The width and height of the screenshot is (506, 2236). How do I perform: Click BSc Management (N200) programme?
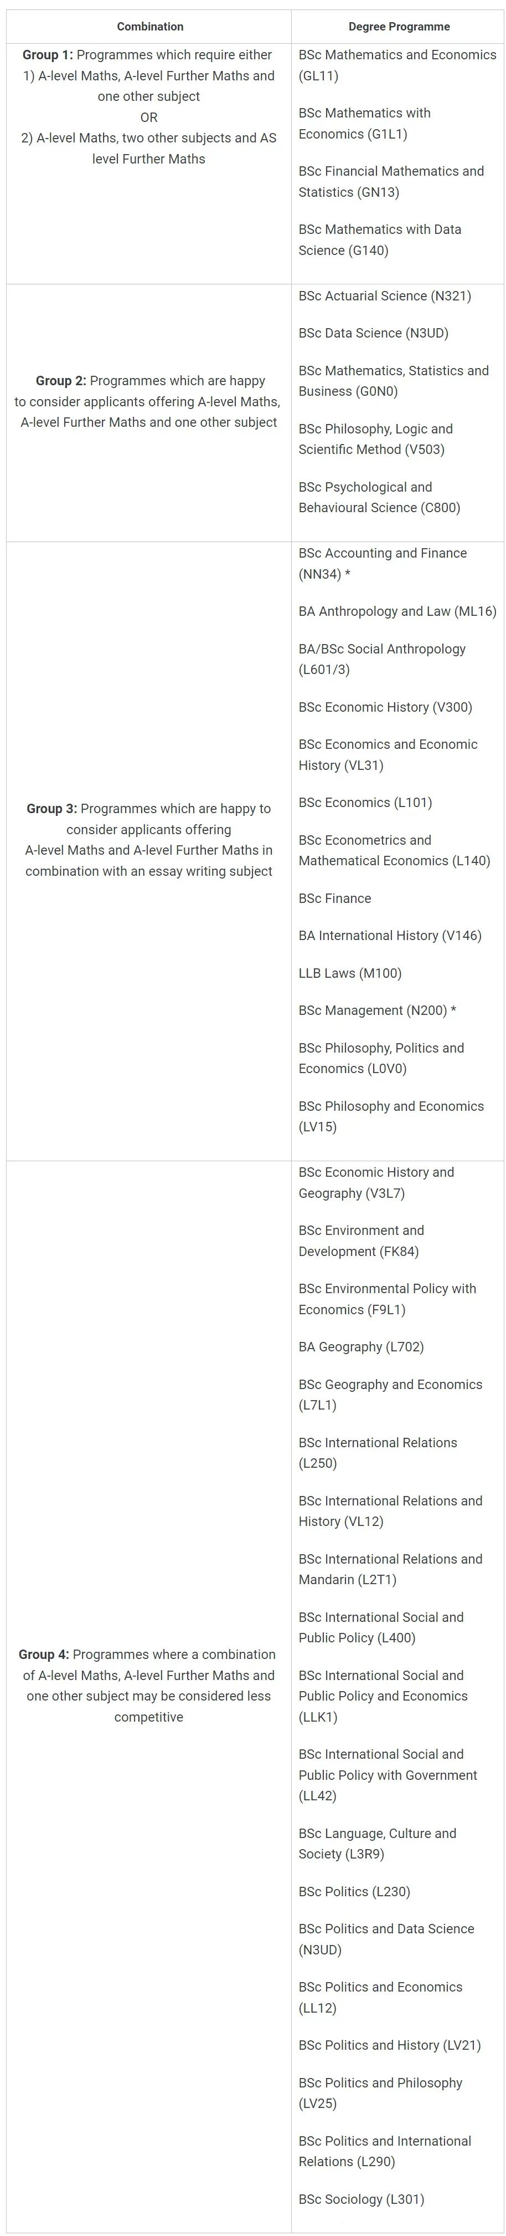coord(377,1010)
